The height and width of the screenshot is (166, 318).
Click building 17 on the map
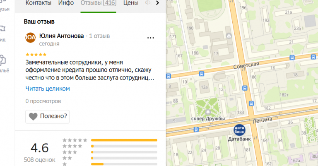click(x=216, y=53)
